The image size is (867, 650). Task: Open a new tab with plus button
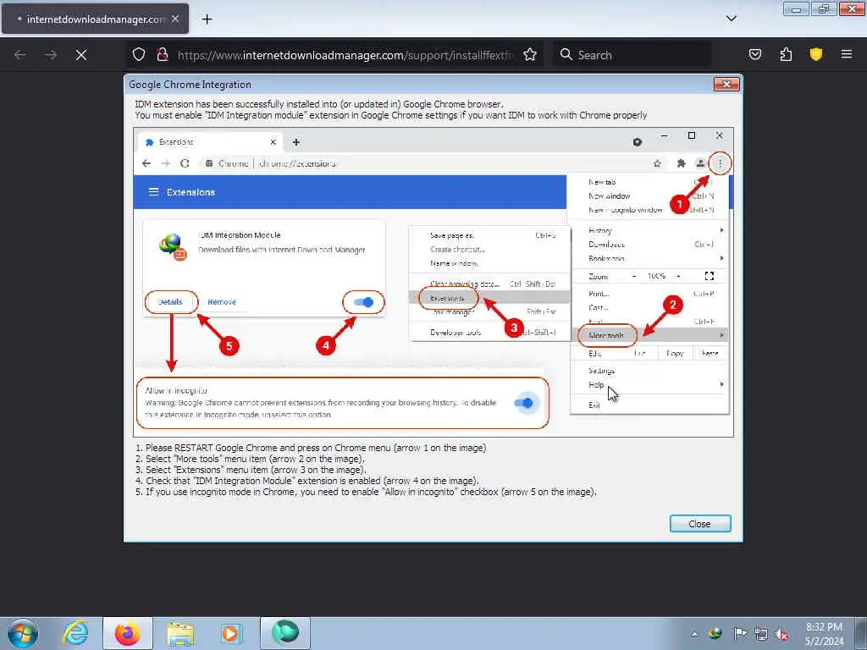(x=207, y=19)
